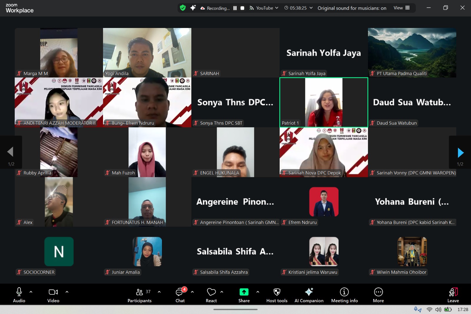
Task: Open the React emoji menu
Action: (211, 295)
